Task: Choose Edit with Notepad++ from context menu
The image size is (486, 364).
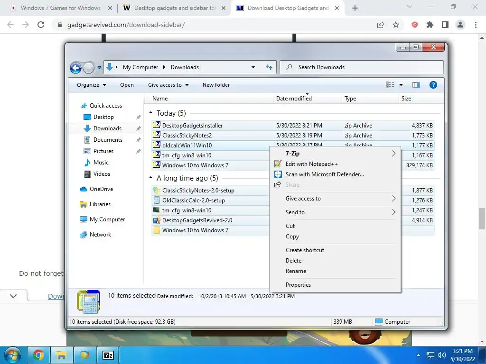Action: pos(335,164)
